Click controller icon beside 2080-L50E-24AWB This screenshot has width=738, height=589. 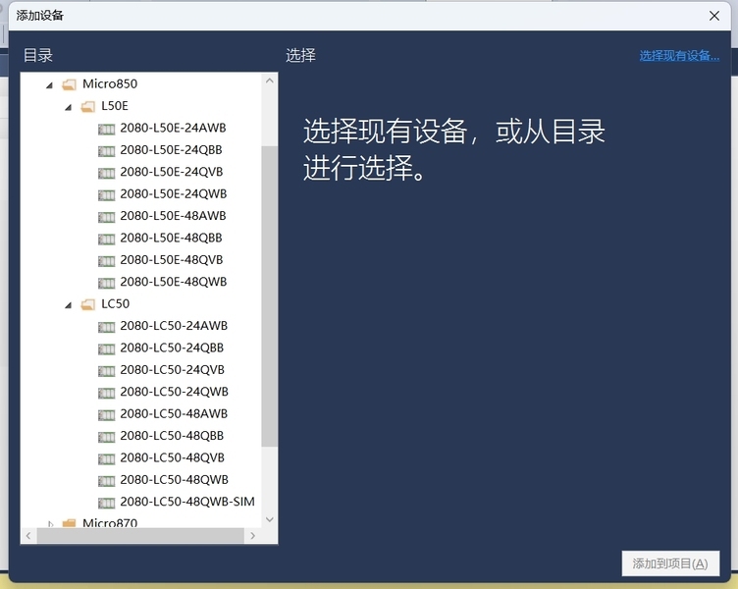[x=106, y=129]
